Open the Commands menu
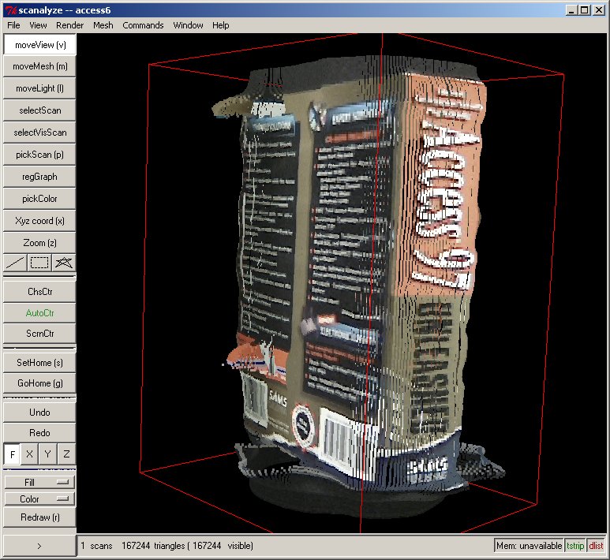This screenshot has height=560, width=610. 143,25
